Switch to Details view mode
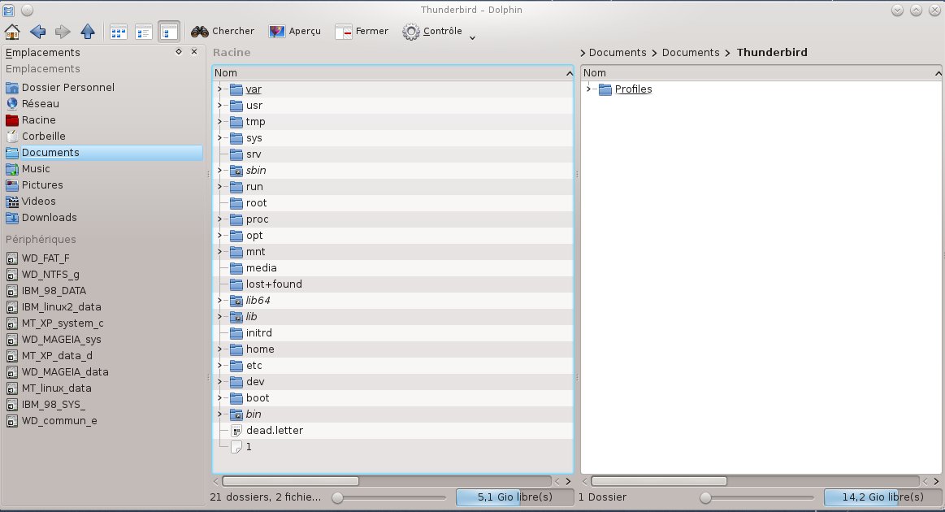 (169, 32)
